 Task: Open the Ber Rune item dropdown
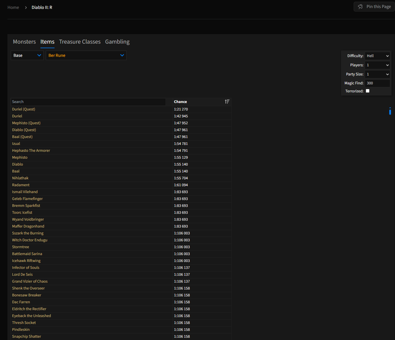86,55
